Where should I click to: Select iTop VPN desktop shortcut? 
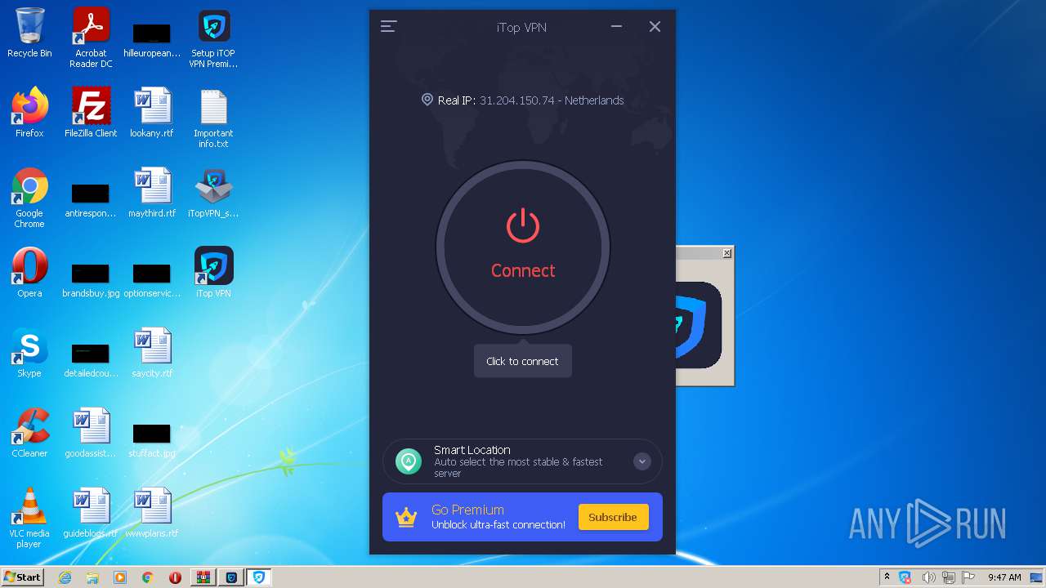coord(213,273)
